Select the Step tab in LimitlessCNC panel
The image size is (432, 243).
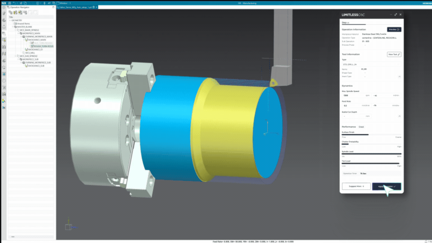pyautogui.click(x=346, y=22)
